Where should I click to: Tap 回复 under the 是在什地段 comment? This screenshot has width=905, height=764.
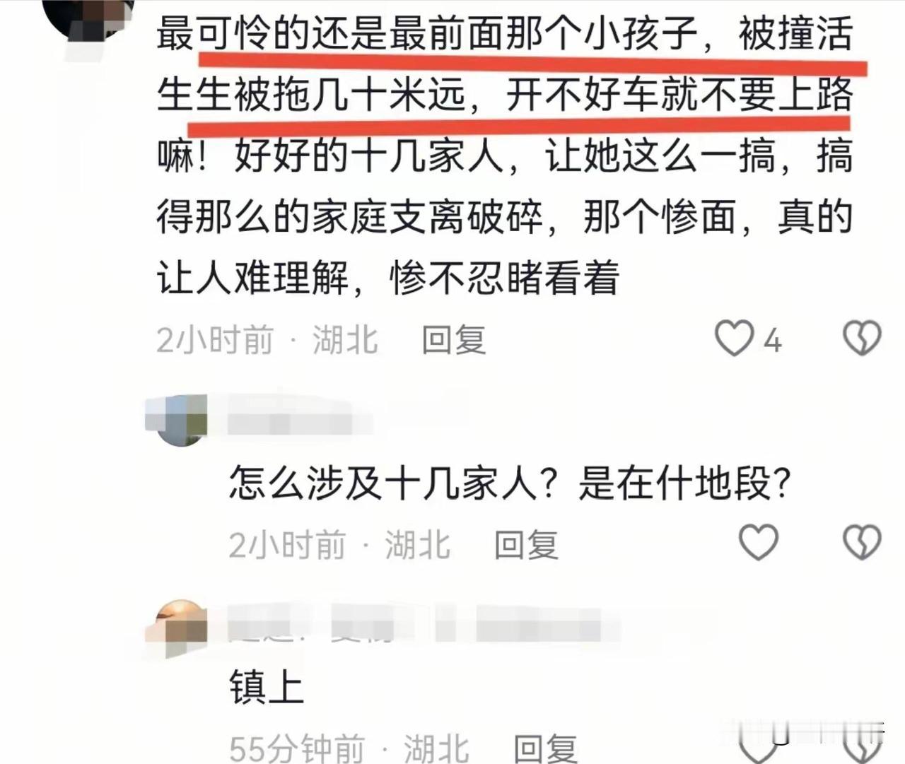click(526, 545)
